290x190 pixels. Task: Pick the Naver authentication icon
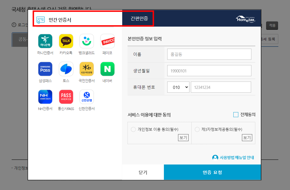tap(107, 69)
